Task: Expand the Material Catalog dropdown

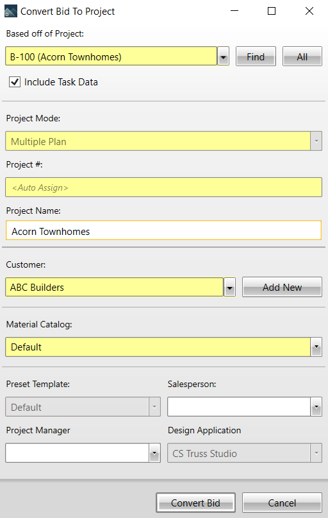Action: coord(316,347)
